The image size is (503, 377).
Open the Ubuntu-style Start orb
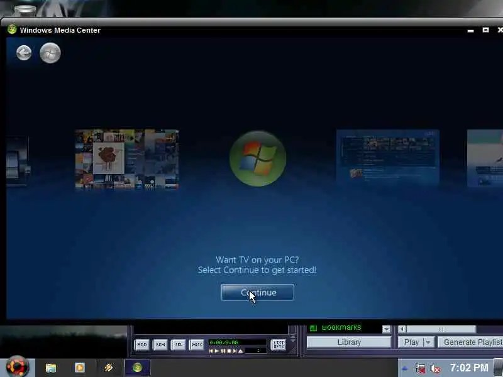[x=17, y=367]
